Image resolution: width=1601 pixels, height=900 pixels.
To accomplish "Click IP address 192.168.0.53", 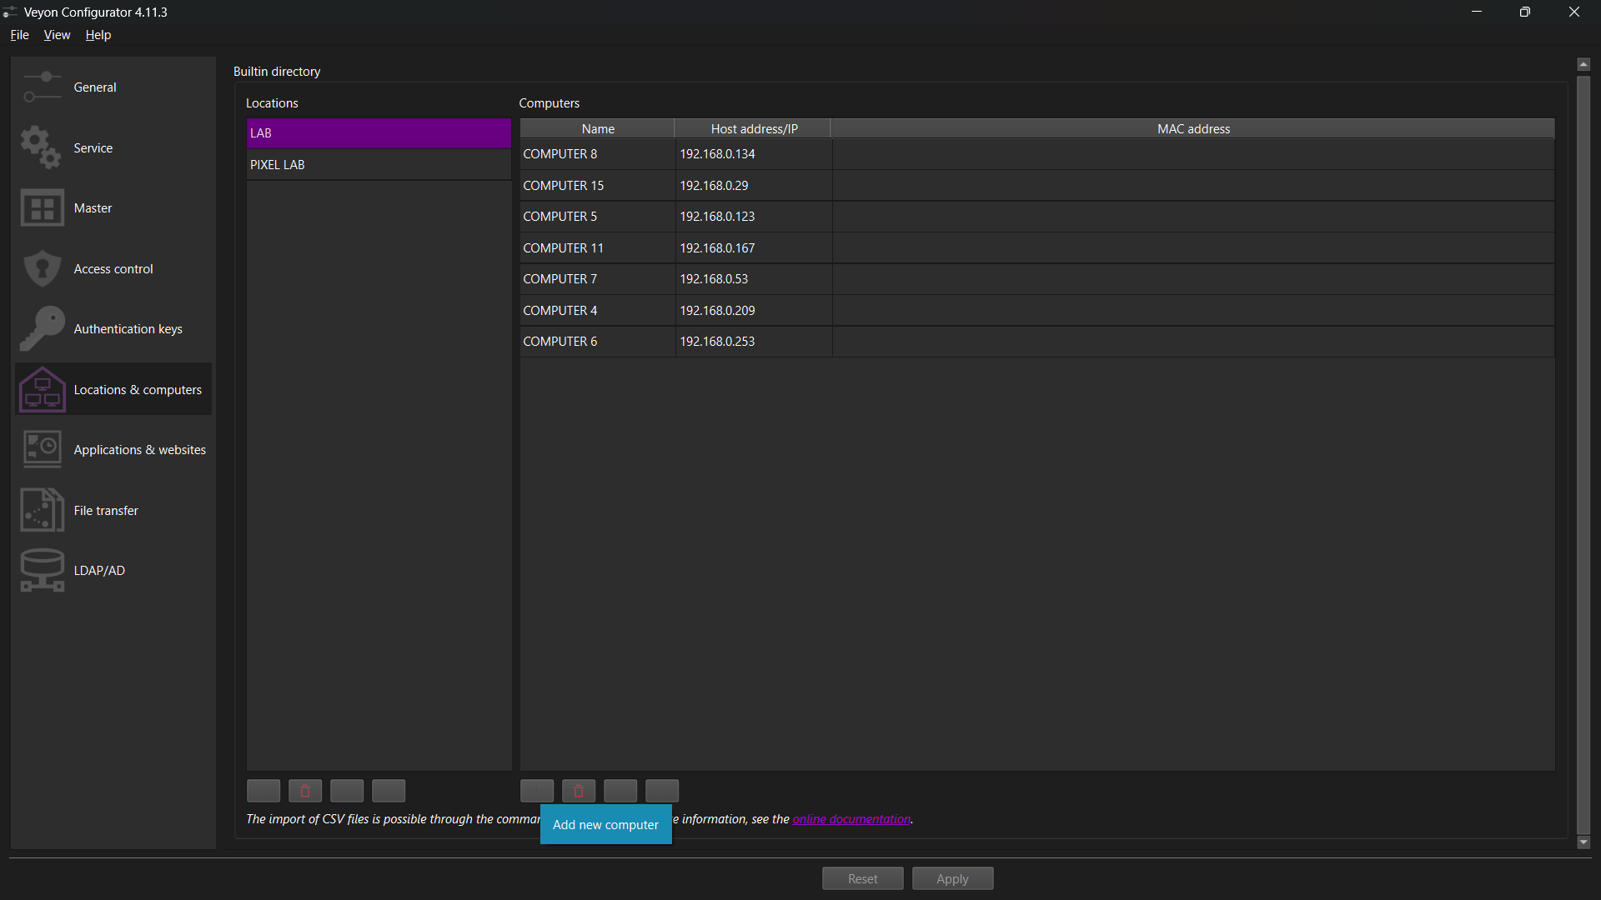I will pyautogui.click(x=754, y=279).
